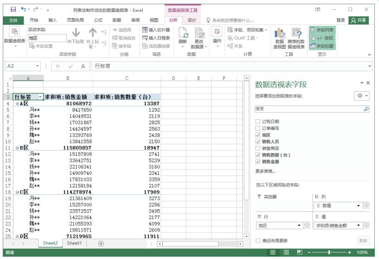Uncheck the 销售人员 field checkbox

click(x=258, y=142)
